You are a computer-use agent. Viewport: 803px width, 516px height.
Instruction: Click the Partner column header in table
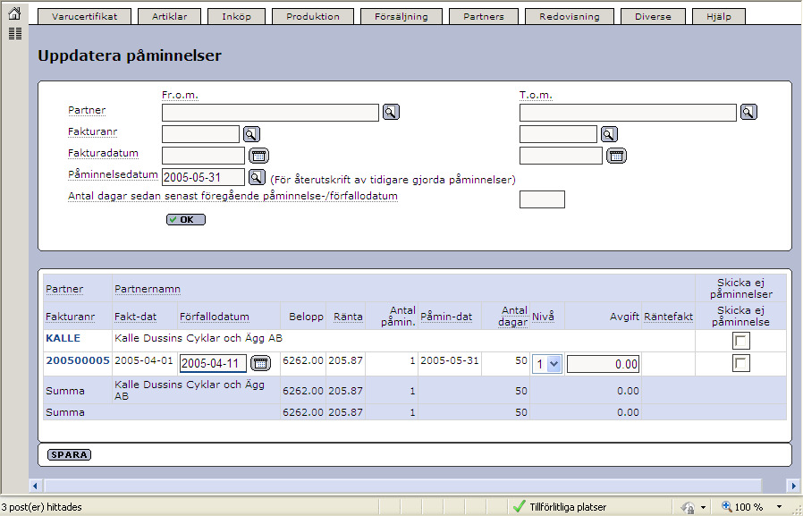click(x=64, y=289)
